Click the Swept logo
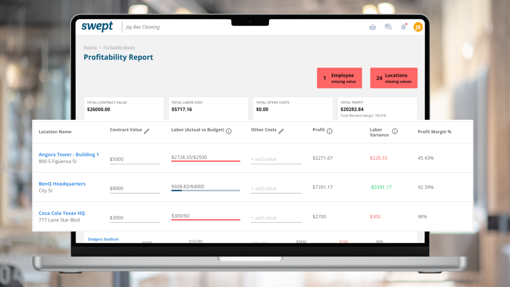 pos(97,27)
